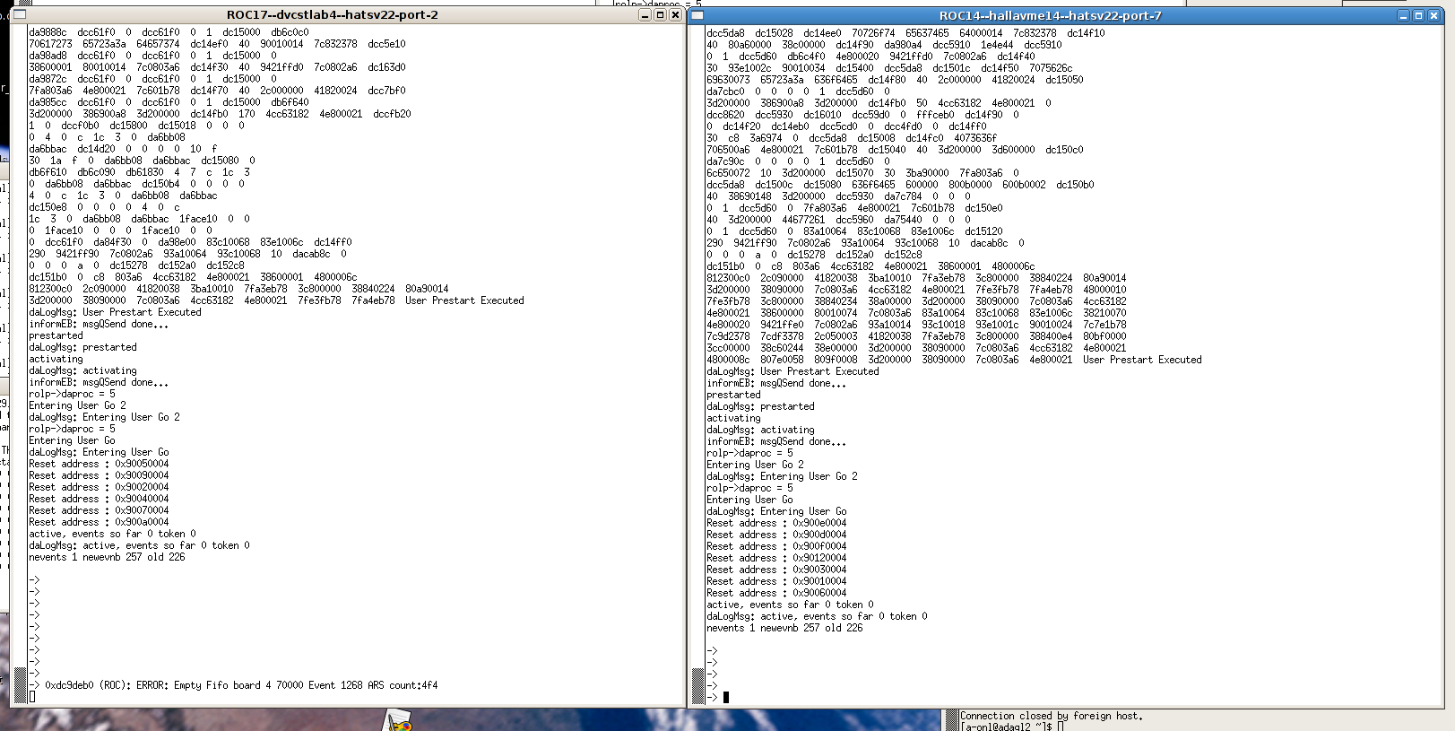Click 'daLogMsg: User Prestart Executed' in ROC14
The width and height of the screenshot is (1455, 731).
pyautogui.click(x=792, y=371)
